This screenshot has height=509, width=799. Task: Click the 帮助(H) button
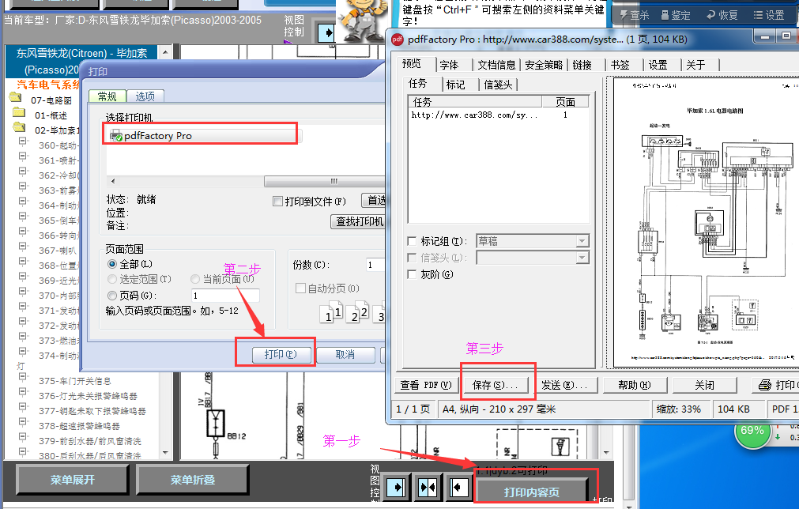tap(635, 385)
